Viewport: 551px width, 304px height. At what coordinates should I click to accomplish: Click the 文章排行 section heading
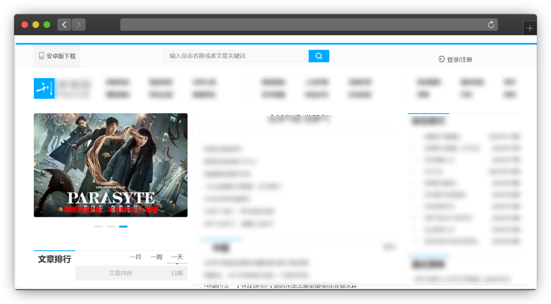click(54, 259)
